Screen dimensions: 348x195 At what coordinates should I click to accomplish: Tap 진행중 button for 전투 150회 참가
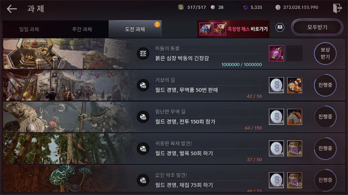pyautogui.click(x=325, y=117)
